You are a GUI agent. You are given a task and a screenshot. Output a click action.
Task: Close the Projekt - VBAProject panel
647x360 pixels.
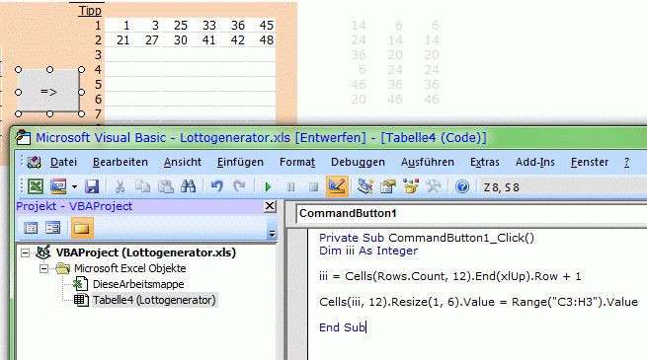[270, 206]
